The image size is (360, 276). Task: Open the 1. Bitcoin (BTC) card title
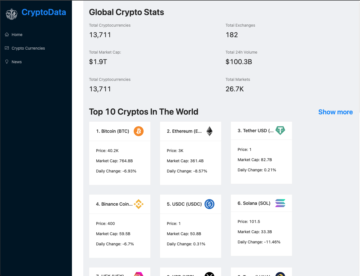(112, 131)
